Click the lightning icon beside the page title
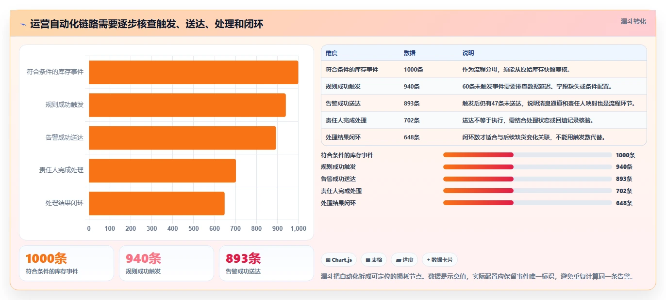This screenshot has height=300, width=666. 23,24
